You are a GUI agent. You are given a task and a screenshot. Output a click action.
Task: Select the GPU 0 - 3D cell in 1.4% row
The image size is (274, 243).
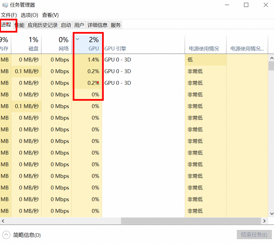[x=143, y=60]
